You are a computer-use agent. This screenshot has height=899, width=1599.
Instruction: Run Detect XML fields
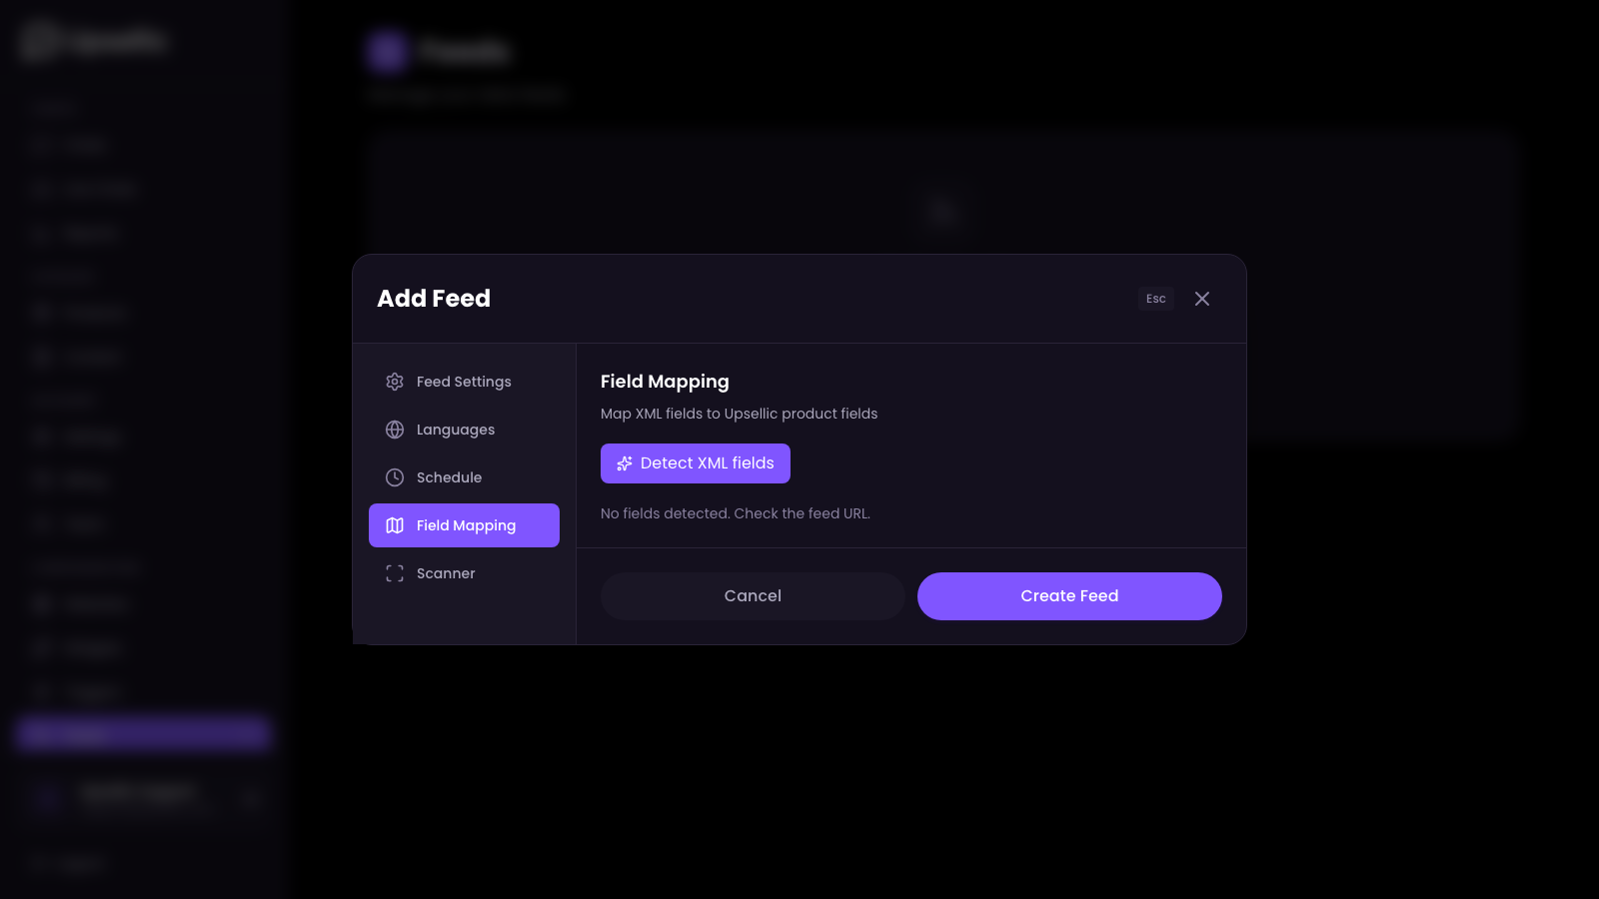tap(707, 463)
